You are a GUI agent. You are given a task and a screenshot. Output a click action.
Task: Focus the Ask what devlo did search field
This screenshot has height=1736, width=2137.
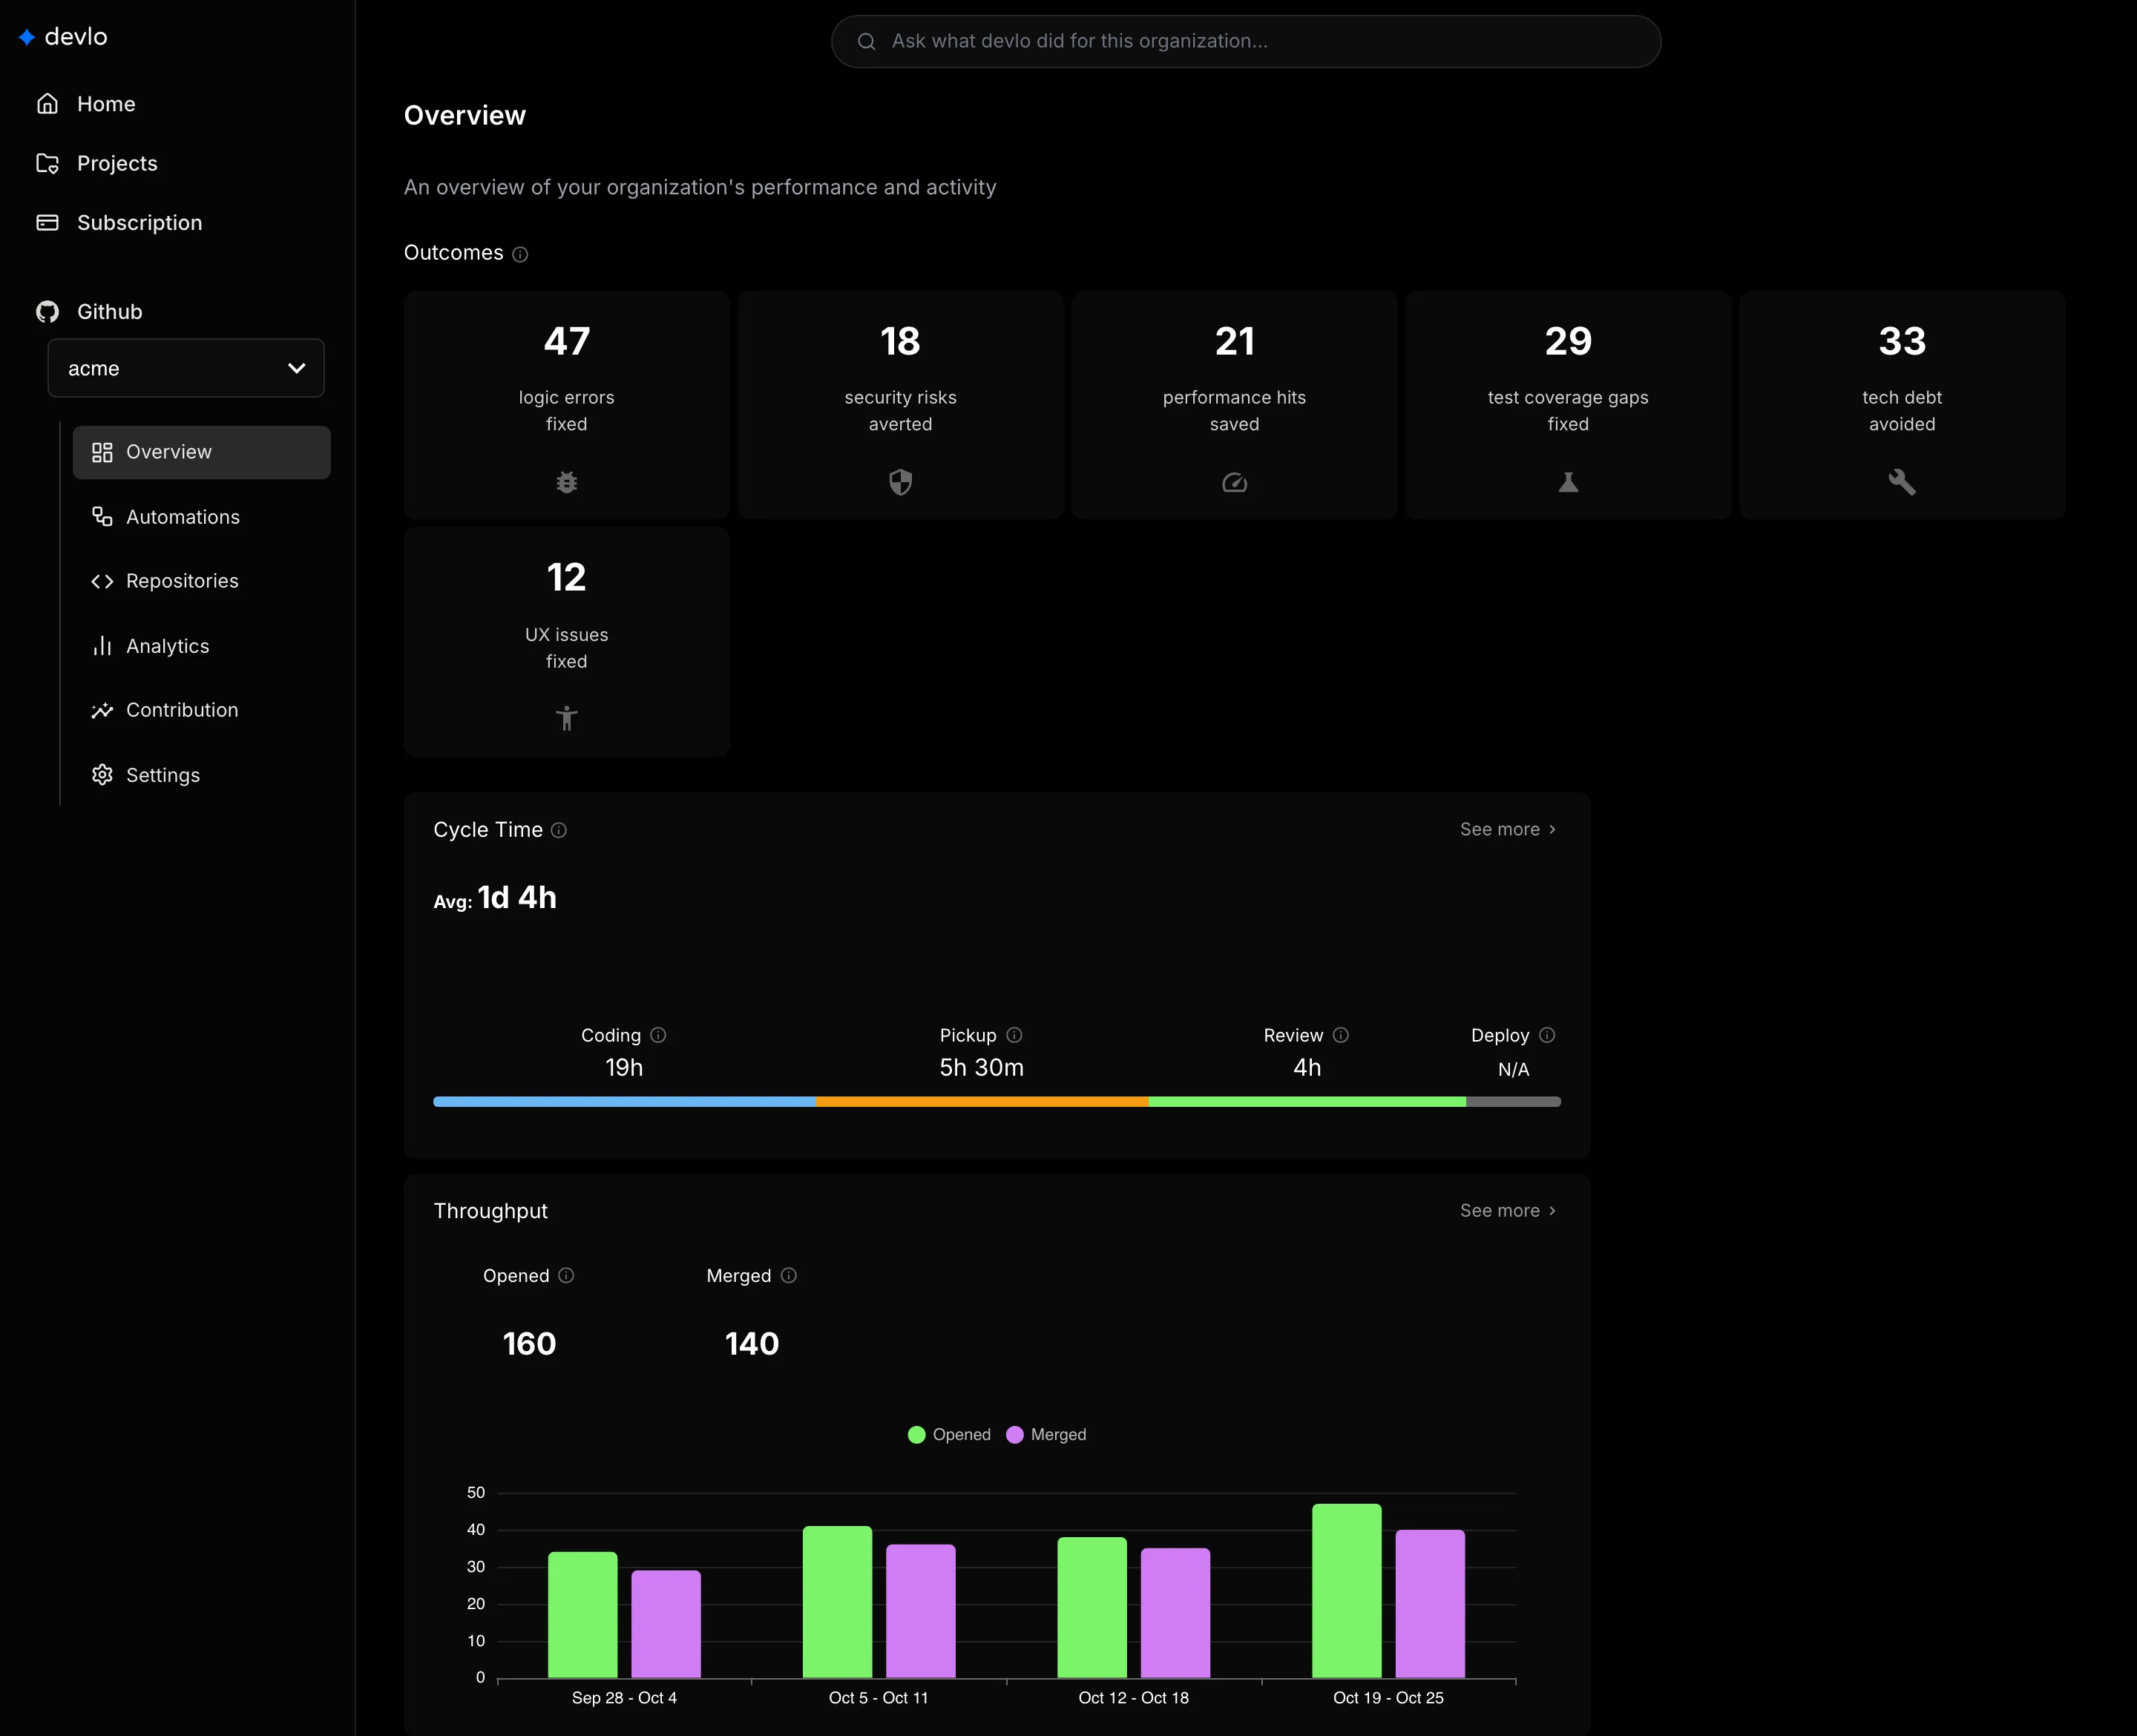coord(1246,41)
